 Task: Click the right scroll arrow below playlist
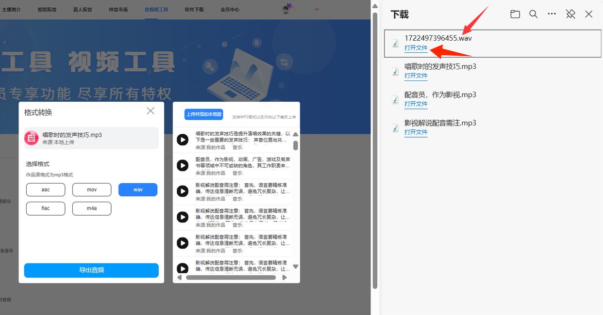[x=285, y=277]
